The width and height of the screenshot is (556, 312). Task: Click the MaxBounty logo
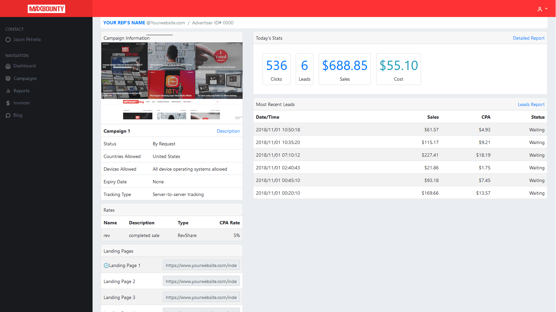(46, 9)
